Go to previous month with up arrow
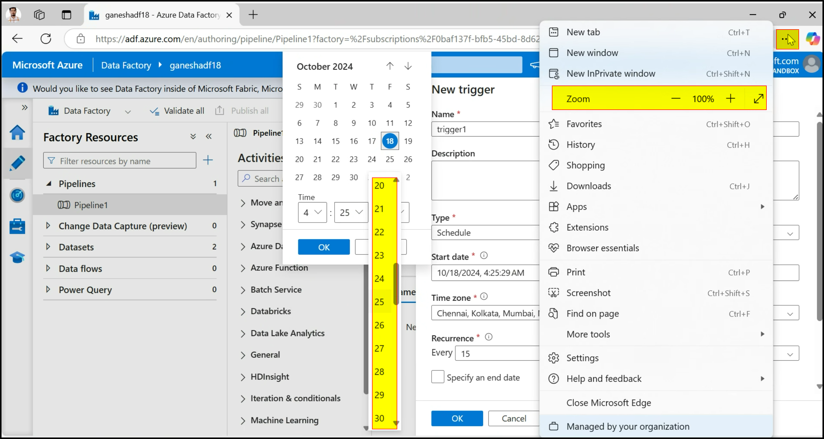 click(390, 66)
